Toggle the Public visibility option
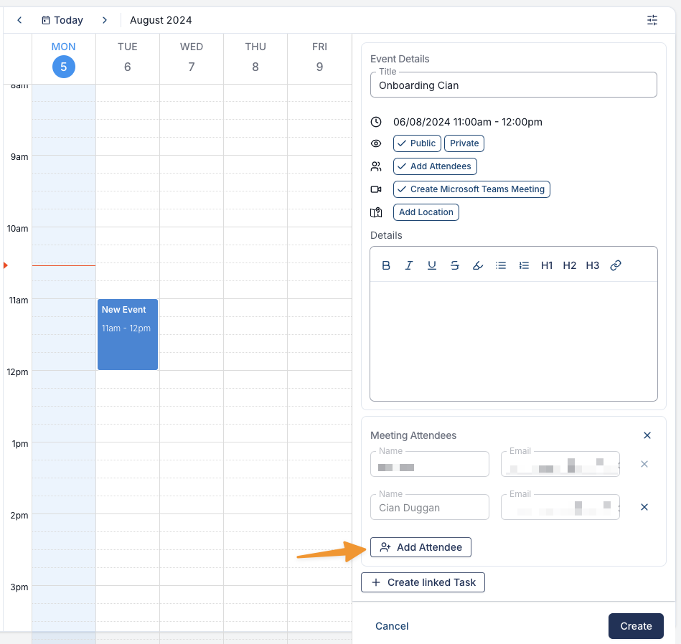The width and height of the screenshot is (681, 644). (417, 143)
